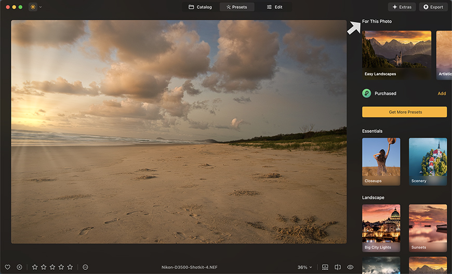Screen dimensions: 452x274
Task: Toggle the eye preview of original photo
Action: 350,267
